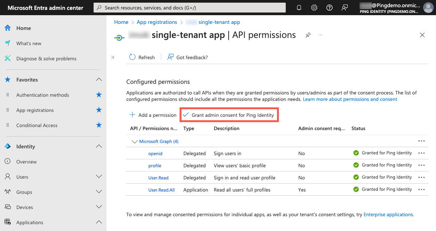Screen dimensions: 436x231
Task: Open the help menu icon
Action: click(x=329, y=7)
